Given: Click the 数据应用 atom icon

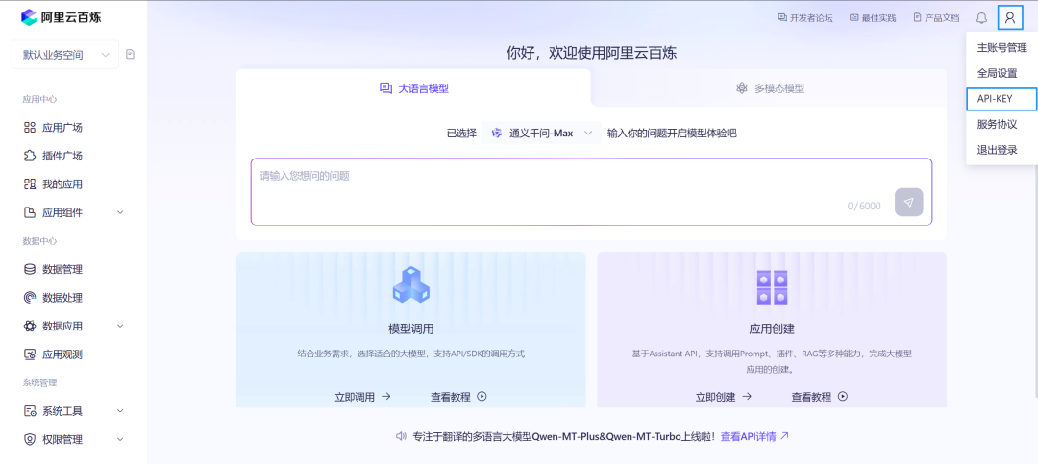Looking at the screenshot, I should pyautogui.click(x=29, y=327).
